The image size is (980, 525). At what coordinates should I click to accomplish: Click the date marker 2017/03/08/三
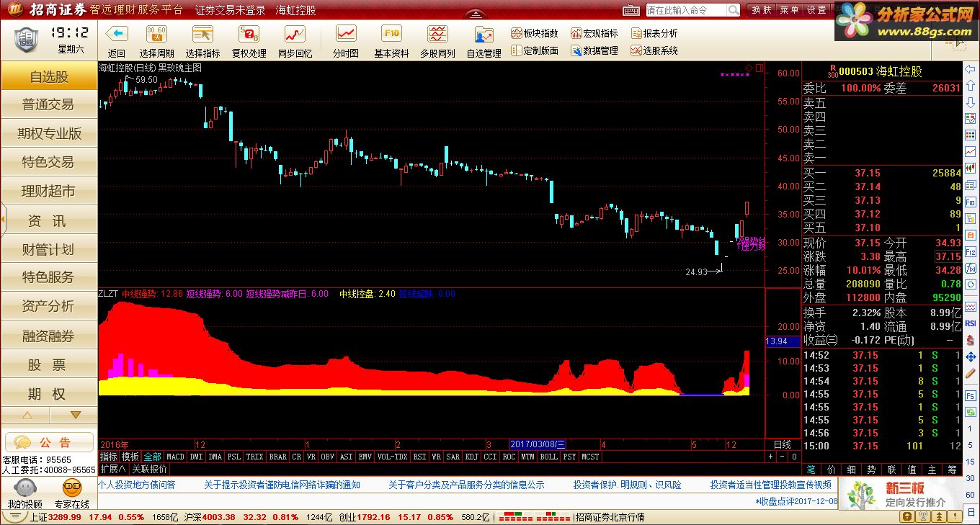click(538, 444)
